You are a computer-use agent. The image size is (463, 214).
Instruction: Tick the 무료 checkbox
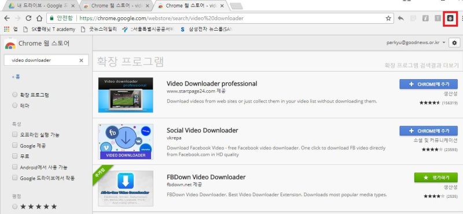coord(15,156)
